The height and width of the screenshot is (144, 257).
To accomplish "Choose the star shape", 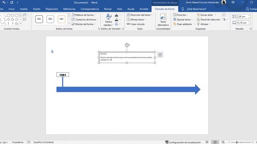I will pyautogui.click(x=16, y=23).
